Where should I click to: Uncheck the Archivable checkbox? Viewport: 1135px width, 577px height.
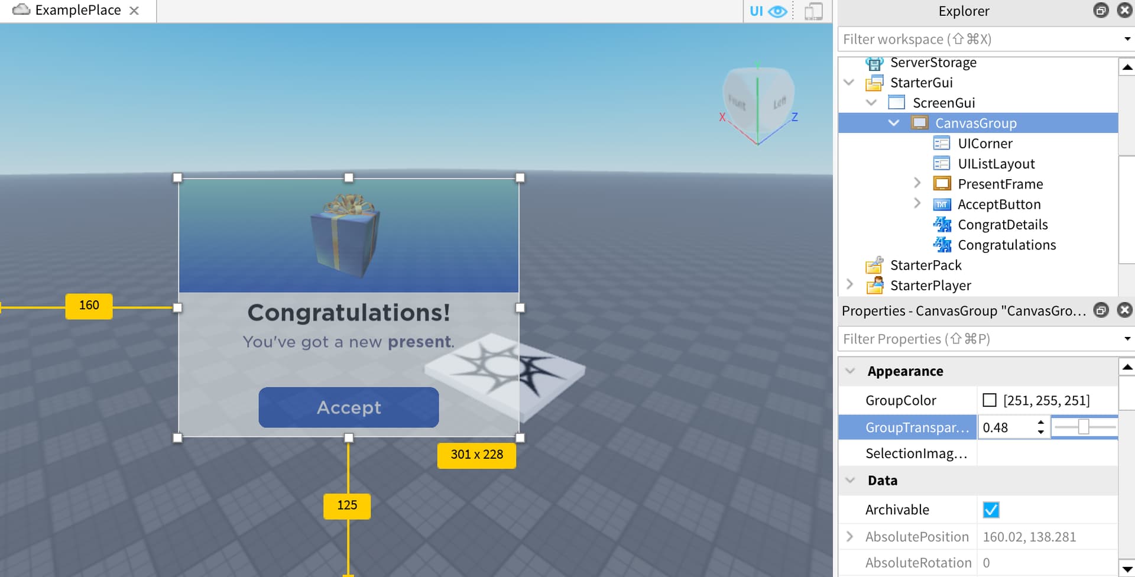coord(991,509)
